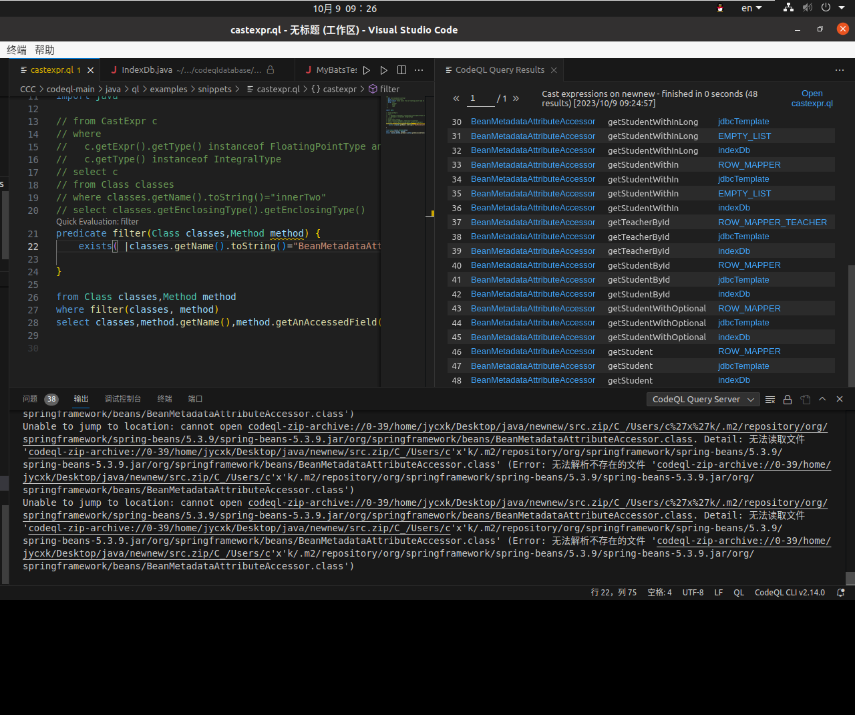This screenshot has width=855, height=715.
Task: Click the examples breadcrumb
Action: 168,89
